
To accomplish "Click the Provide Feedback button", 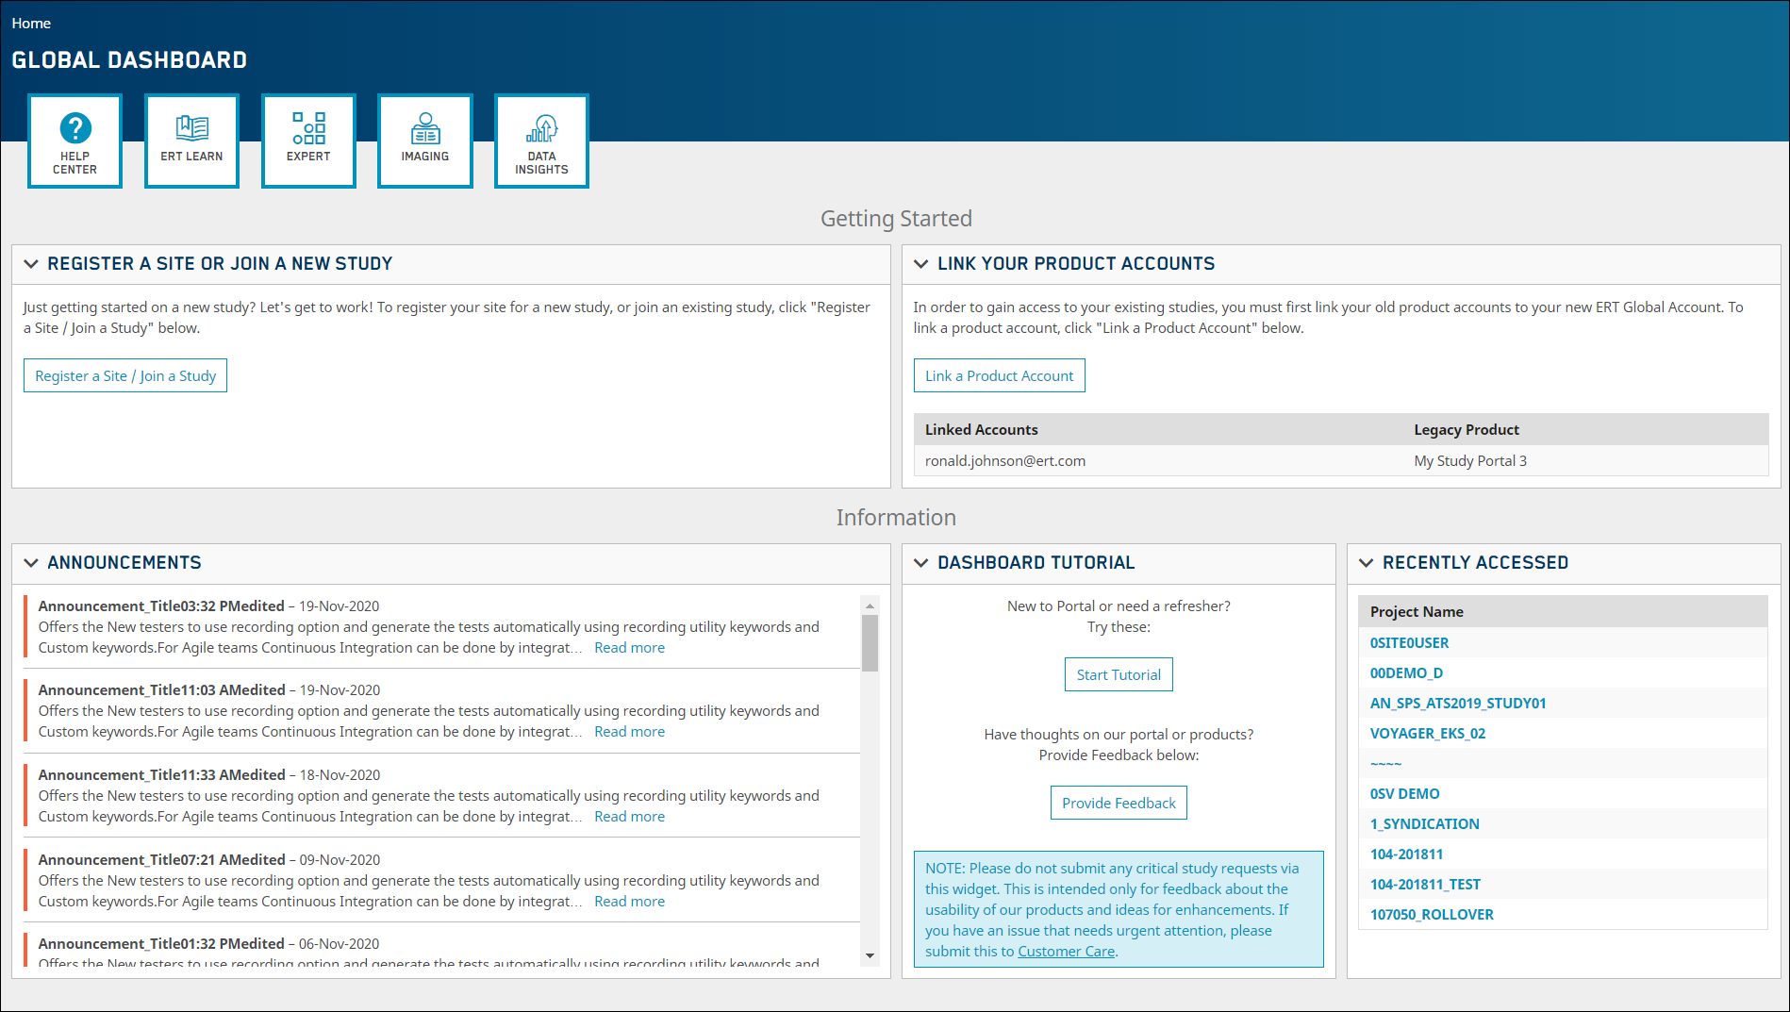I will tap(1119, 803).
